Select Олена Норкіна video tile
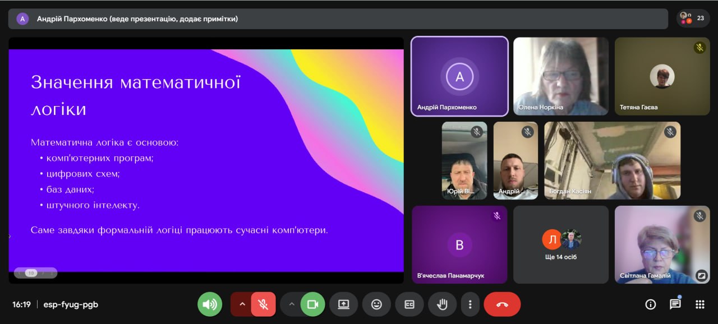 point(560,77)
